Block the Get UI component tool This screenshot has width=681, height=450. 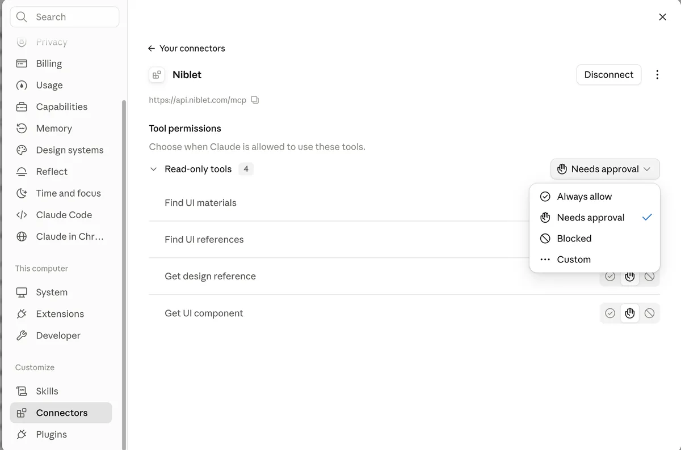[649, 313]
